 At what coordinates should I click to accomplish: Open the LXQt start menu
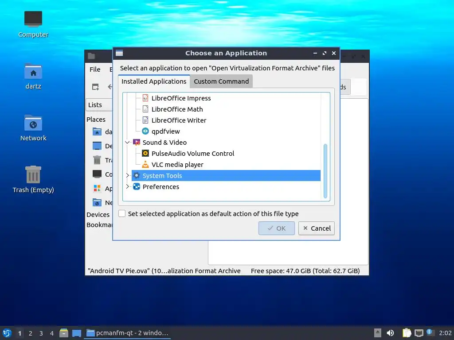[x=7, y=333]
